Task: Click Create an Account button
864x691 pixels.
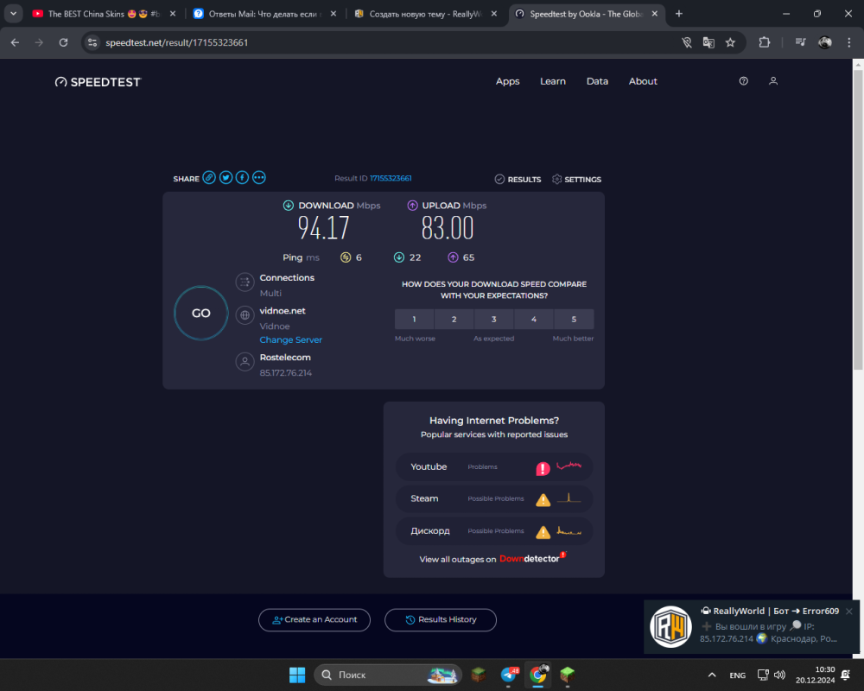Action: [314, 620]
